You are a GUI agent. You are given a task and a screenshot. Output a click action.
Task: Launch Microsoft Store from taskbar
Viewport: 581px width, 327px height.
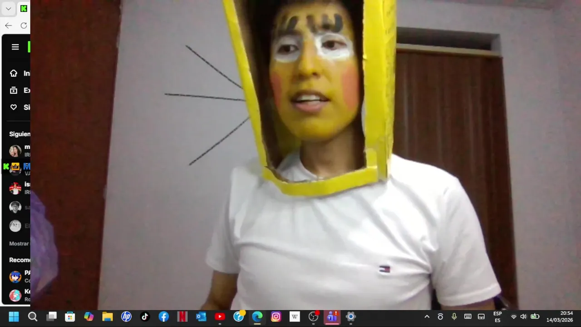(70, 317)
